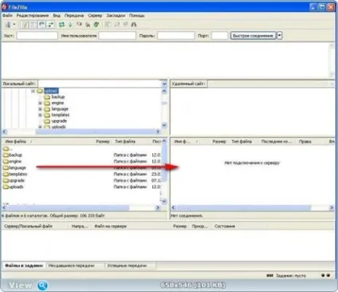Open the Редактирование menu
Image resolution: width=338 pixels, height=292 pixels.
[x=33, y=15]
